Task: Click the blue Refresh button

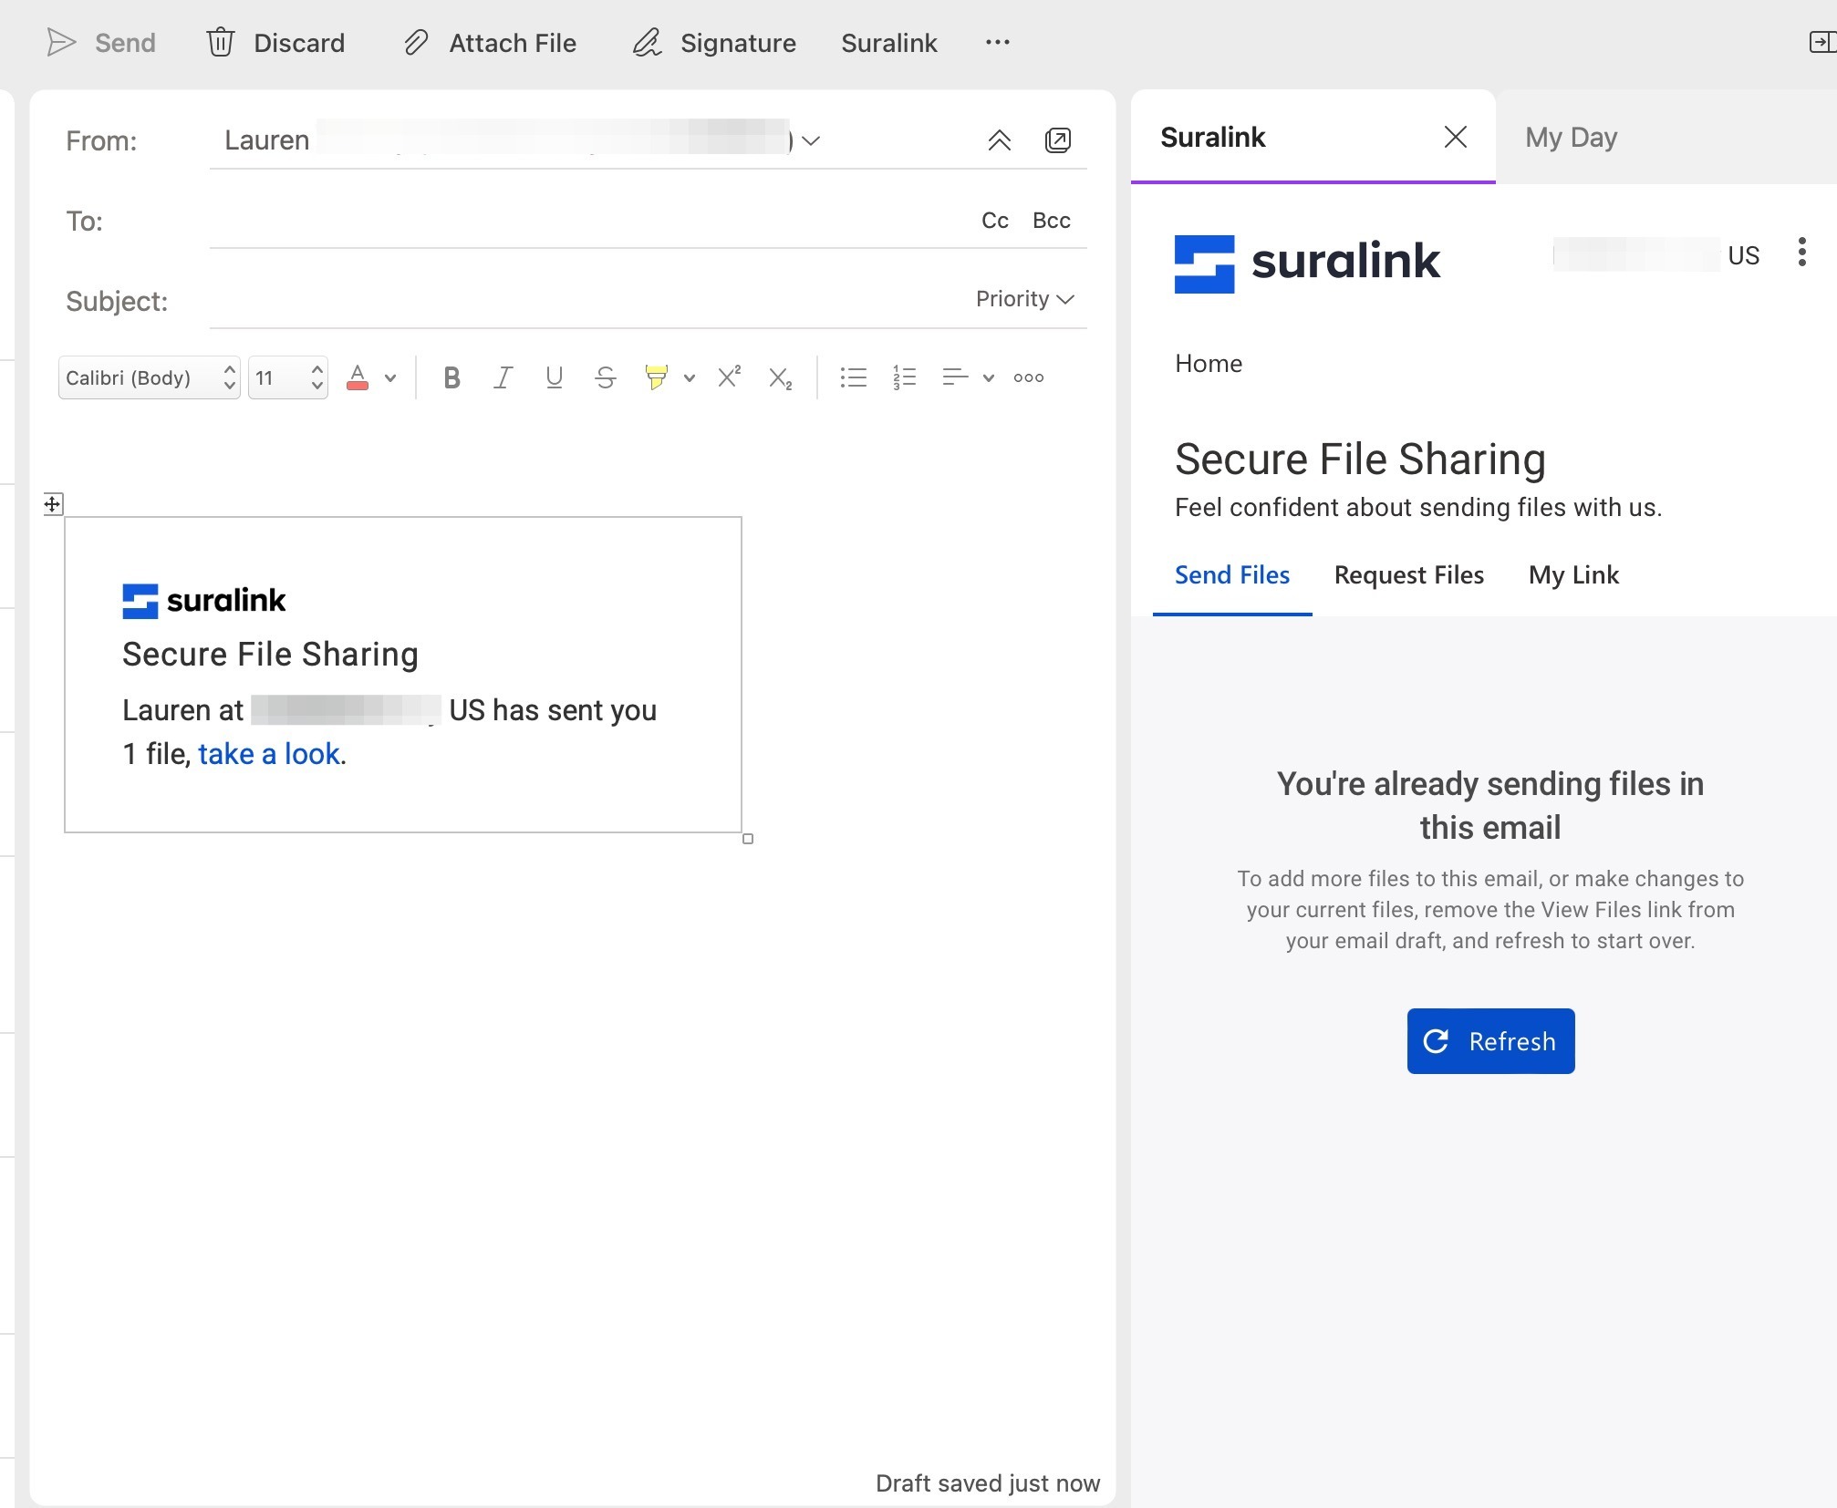Action: [1490, 1041]
